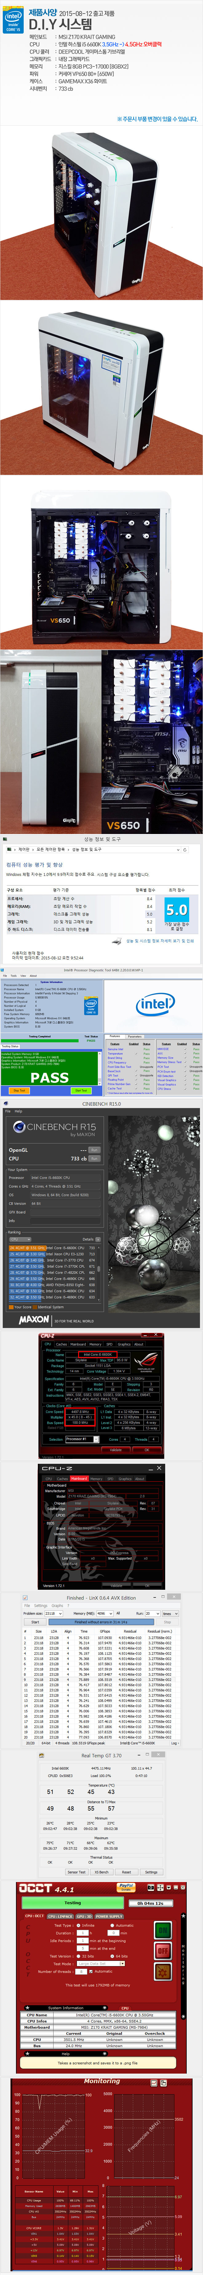Select POWER SUPPLY tab in OCCT
The height and width of the screenshot is (2275, 203).
click(x=109, y=1917)
